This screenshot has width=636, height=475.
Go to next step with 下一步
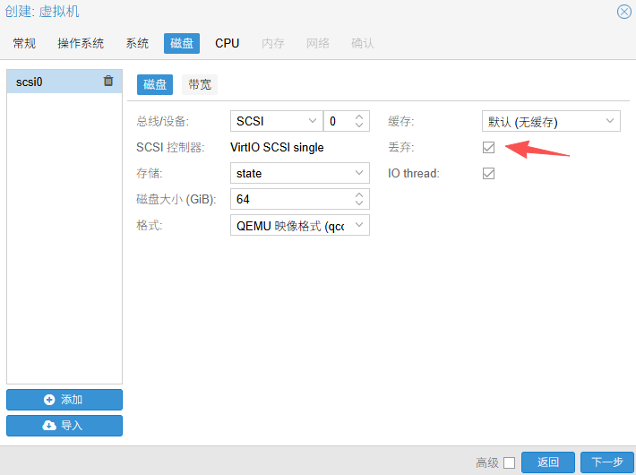click(x=606, y=462)
